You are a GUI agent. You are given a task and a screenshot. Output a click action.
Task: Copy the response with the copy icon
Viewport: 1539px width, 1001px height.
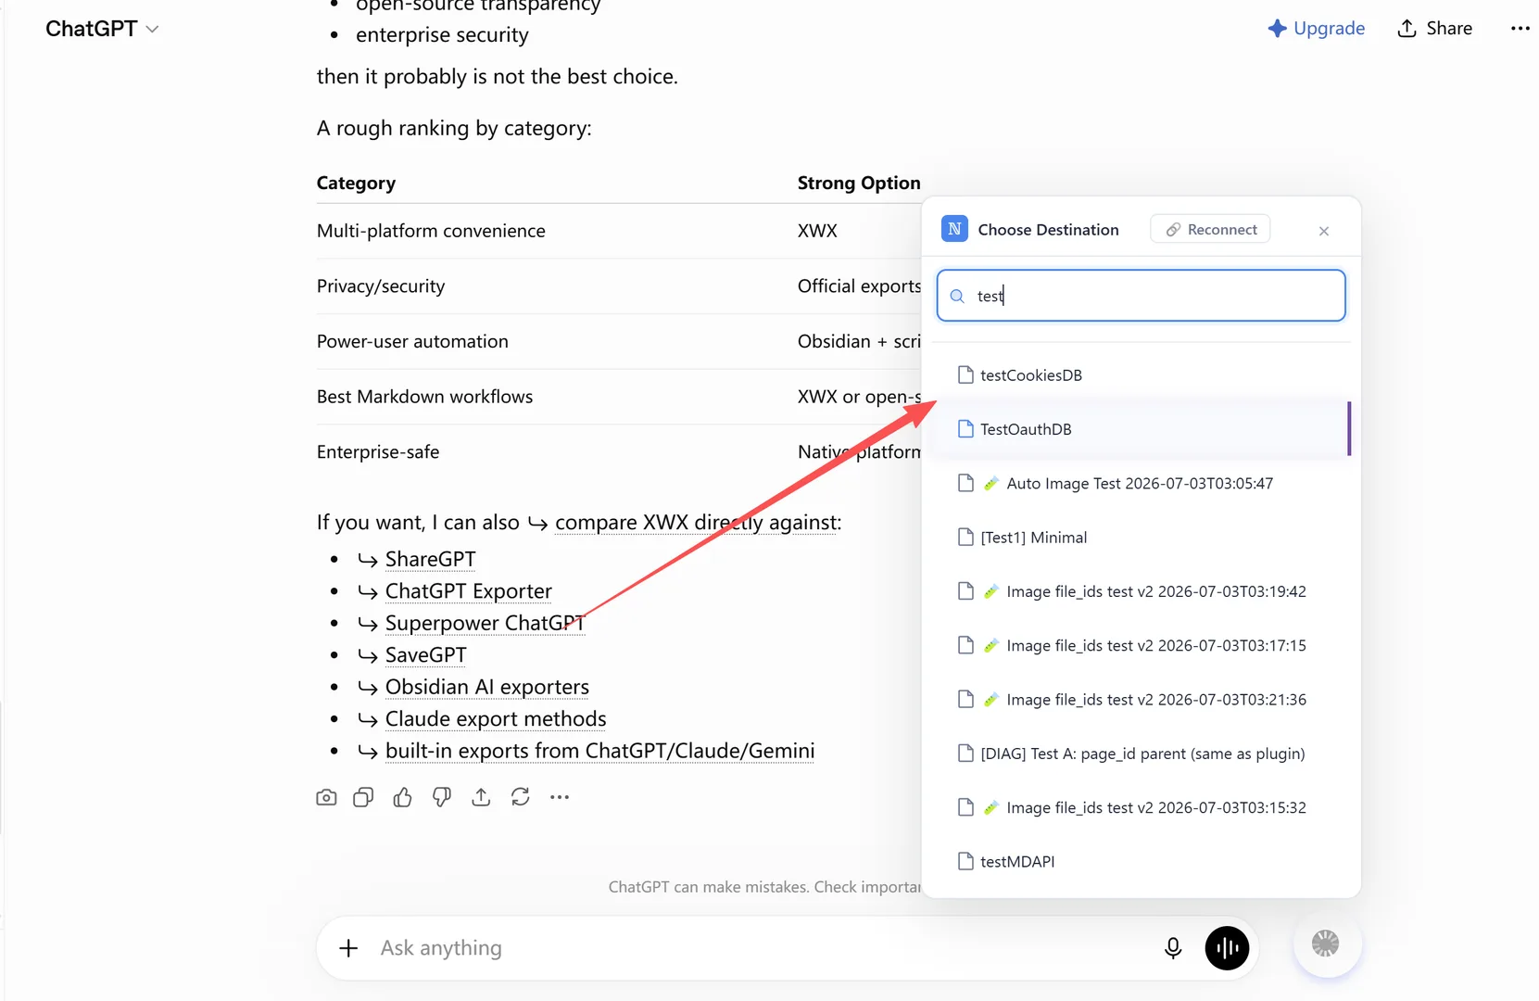[x=363, y=797]
